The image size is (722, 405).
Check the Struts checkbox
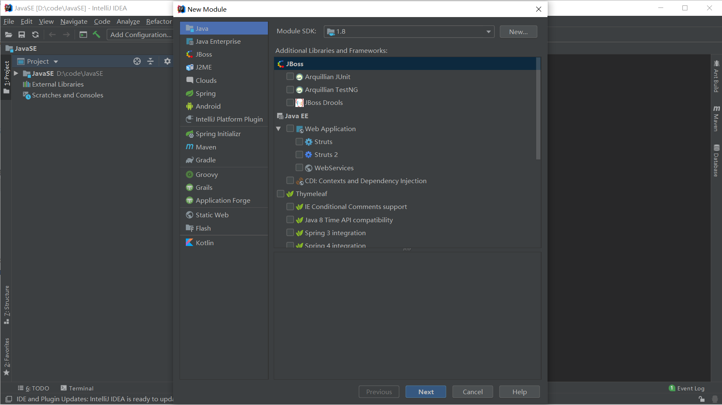(299, 142)
